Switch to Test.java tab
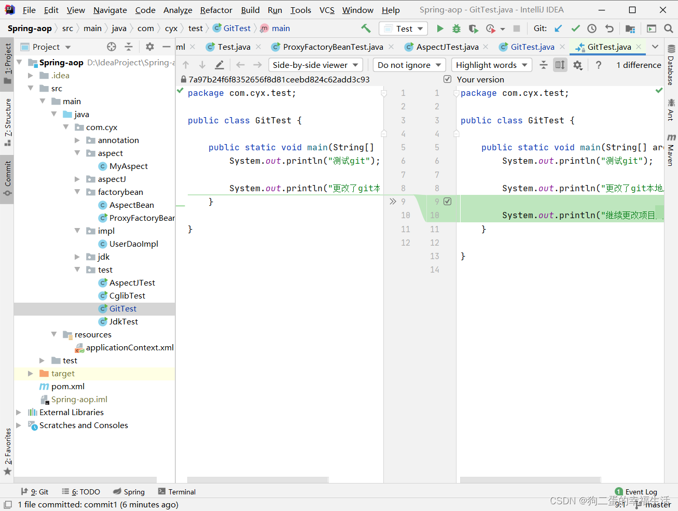Image resolution: width=678 pixels, height=511 pixels. point(233,47)
